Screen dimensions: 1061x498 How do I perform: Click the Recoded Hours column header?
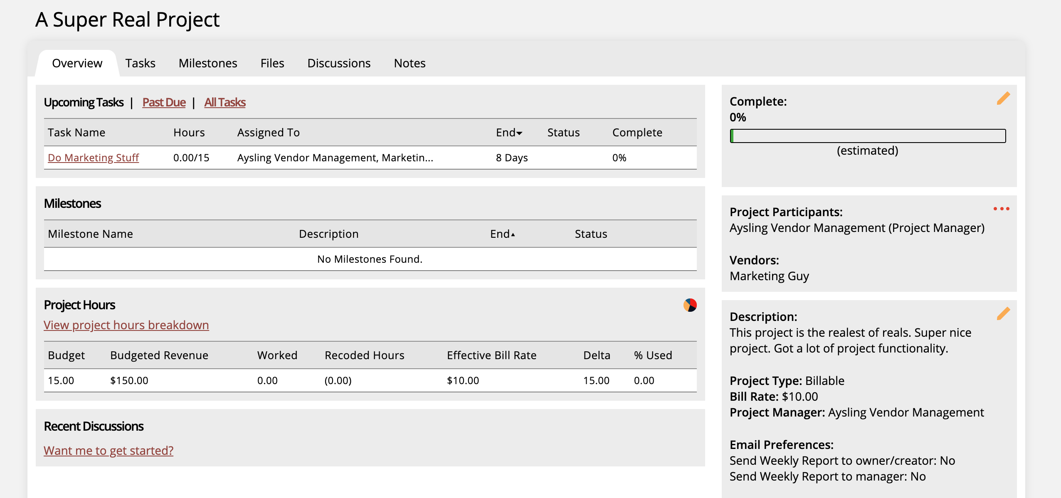point(364,355)
